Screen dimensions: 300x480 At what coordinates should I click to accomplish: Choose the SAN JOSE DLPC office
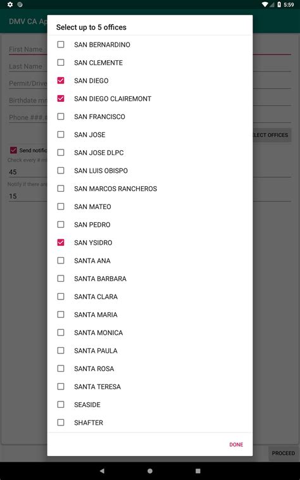click(x=61, y=153)
